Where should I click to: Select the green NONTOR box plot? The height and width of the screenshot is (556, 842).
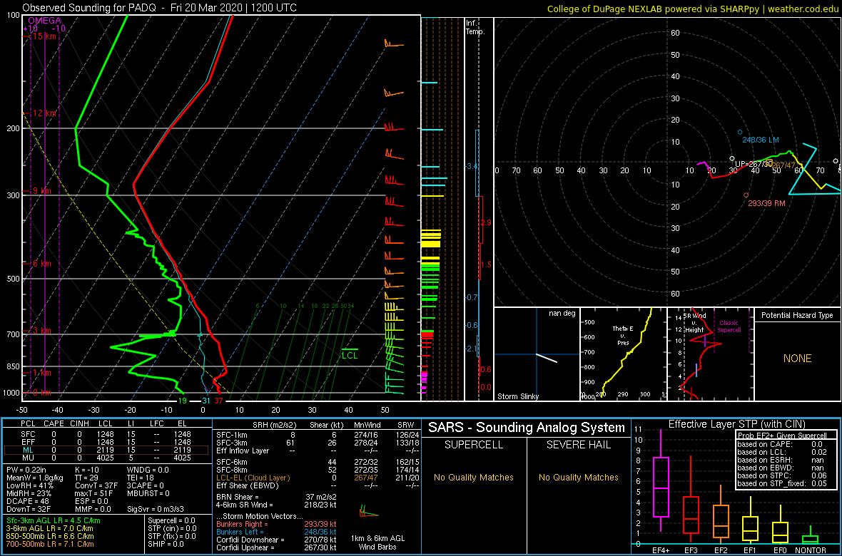click(x=811, y=535)
